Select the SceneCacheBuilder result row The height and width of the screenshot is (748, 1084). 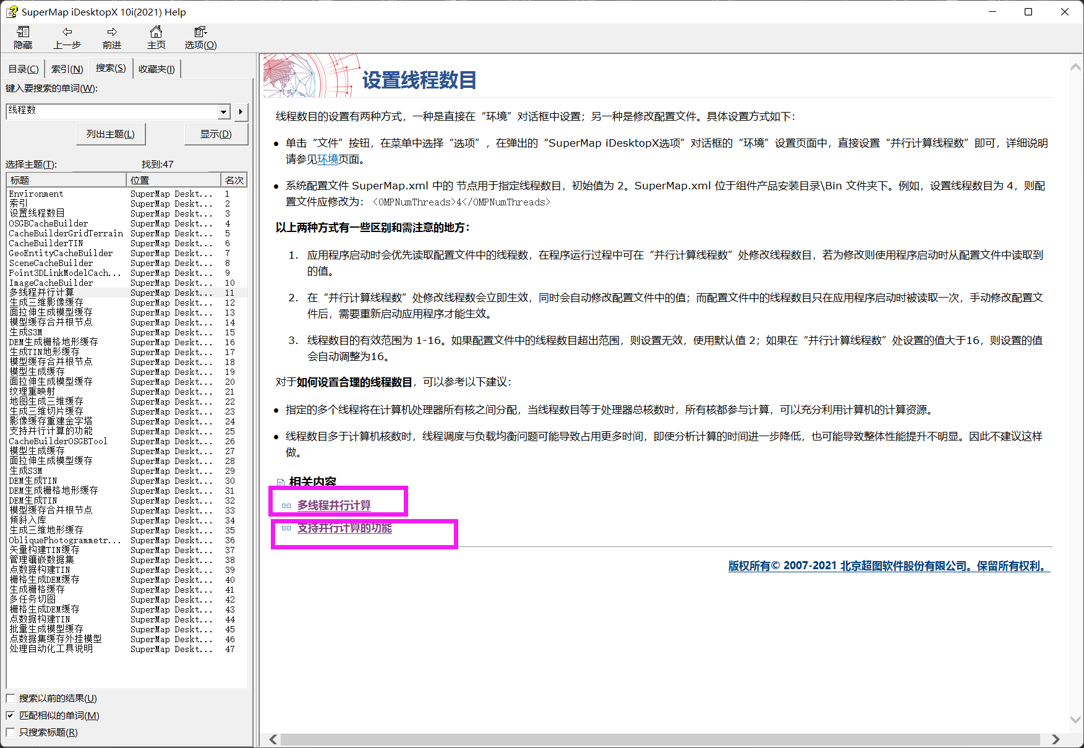click(x=127, y=263)
